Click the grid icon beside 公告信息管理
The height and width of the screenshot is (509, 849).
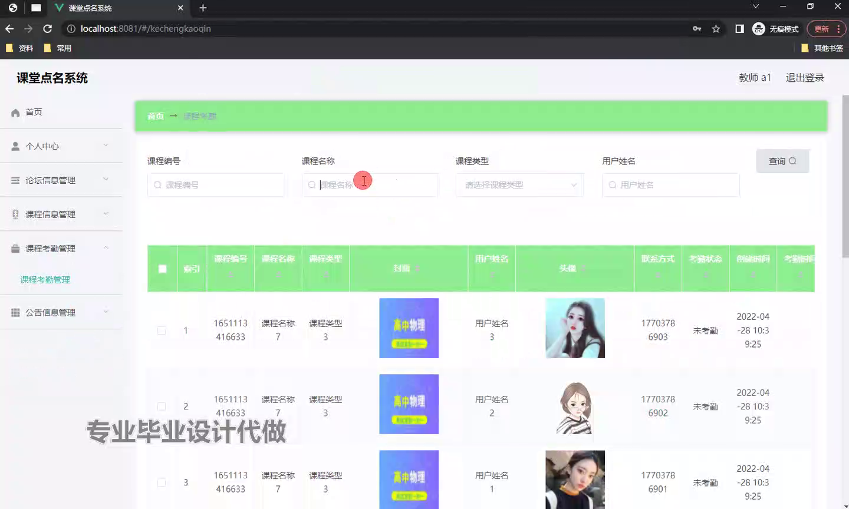point(15,313)
